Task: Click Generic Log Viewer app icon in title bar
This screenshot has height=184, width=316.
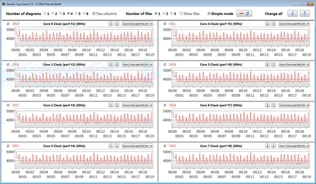Action: point(3,4)
